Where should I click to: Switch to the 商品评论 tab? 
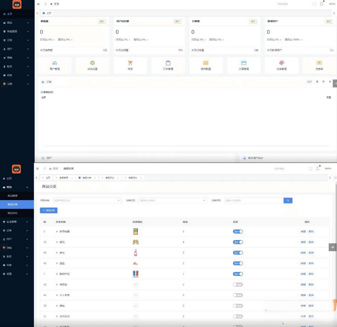110,178
